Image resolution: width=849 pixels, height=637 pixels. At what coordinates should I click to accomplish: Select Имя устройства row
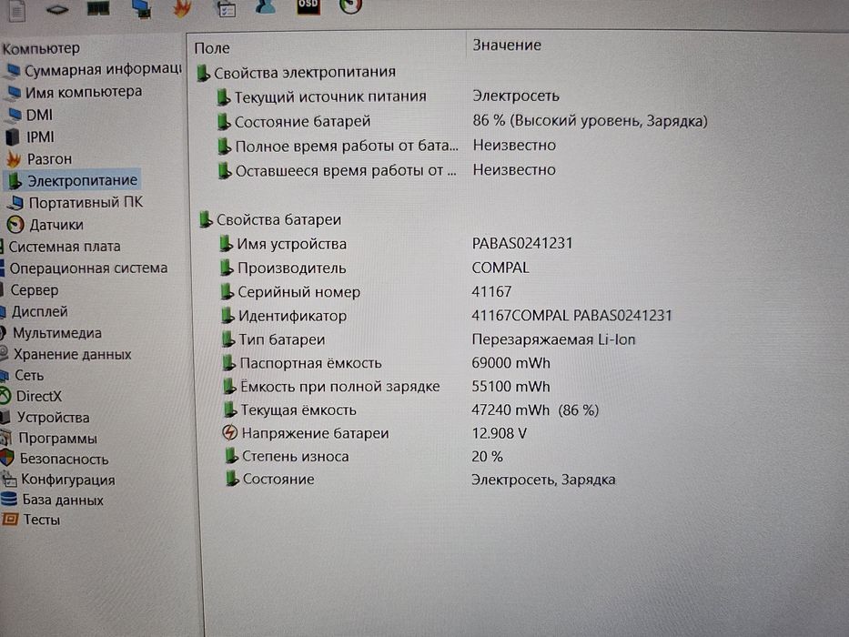point(283,244)
